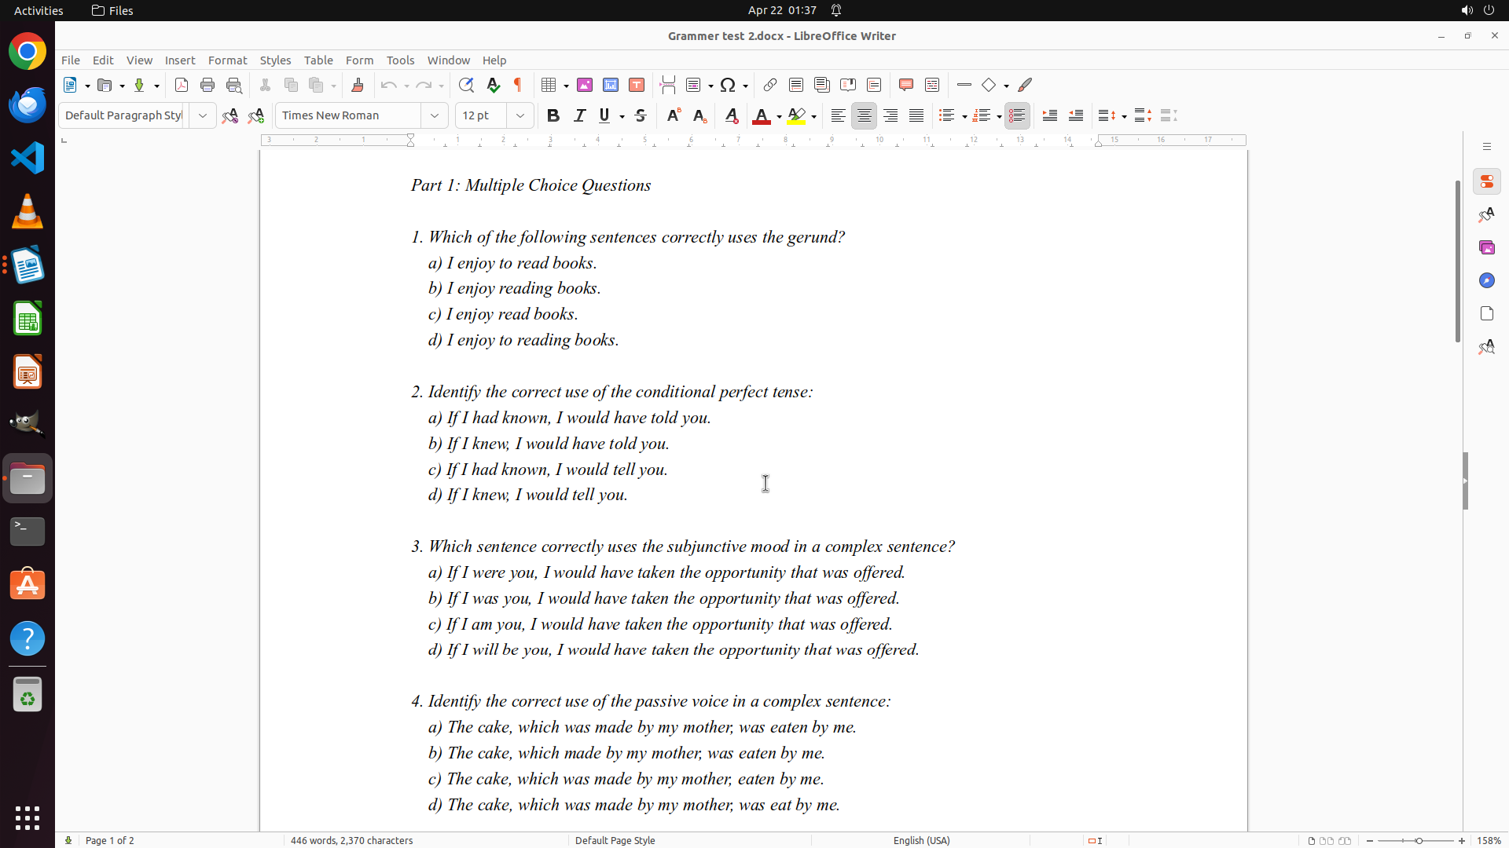Click the Insert Hyperlink icon
The image size is (1509, 848).
tap(770, 85)
